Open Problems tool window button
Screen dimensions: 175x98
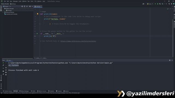click(x=51, y=91)
